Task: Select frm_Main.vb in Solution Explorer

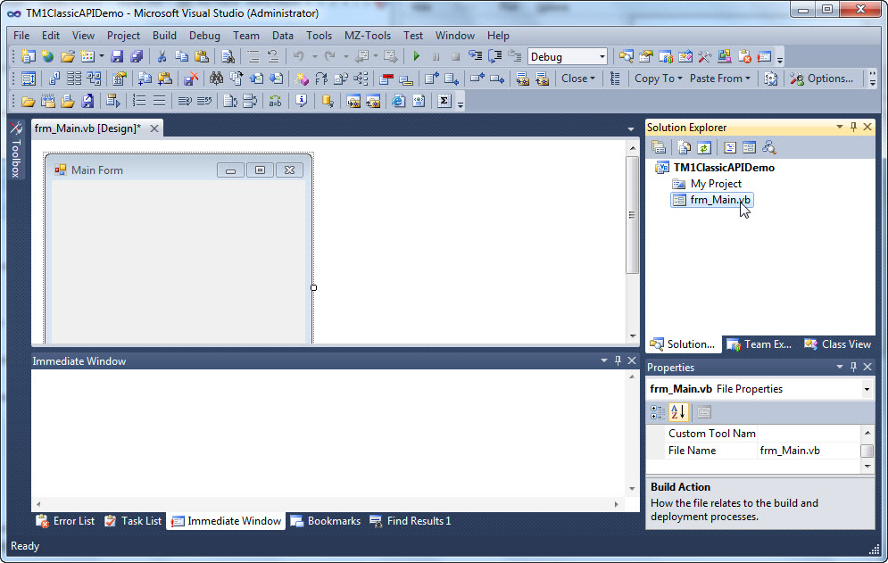Action: pyautogui.click(x=712, y=200)
